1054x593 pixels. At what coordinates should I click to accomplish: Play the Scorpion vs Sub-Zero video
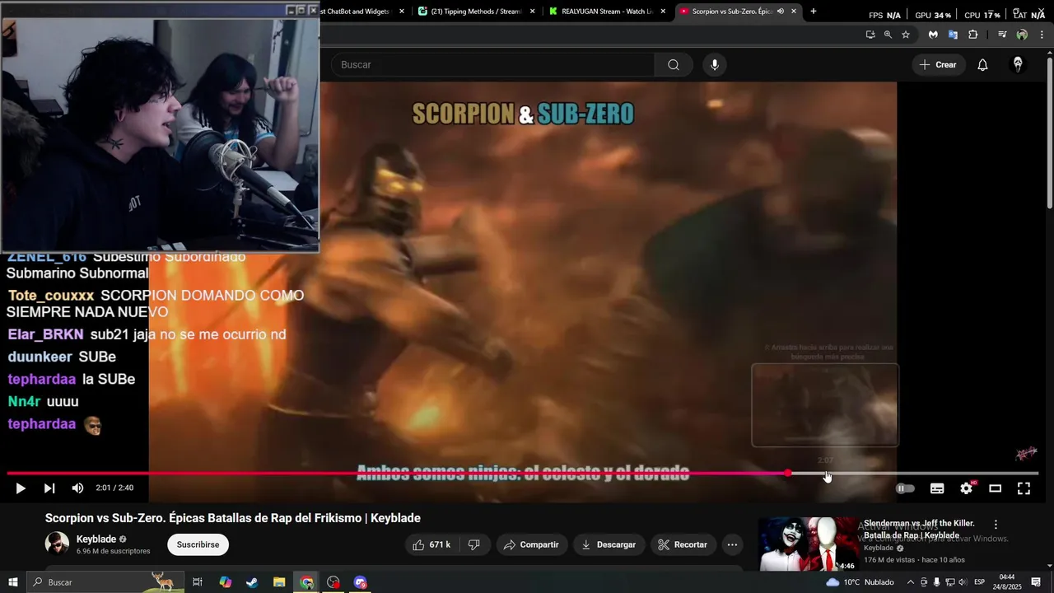tap(21, 488)
